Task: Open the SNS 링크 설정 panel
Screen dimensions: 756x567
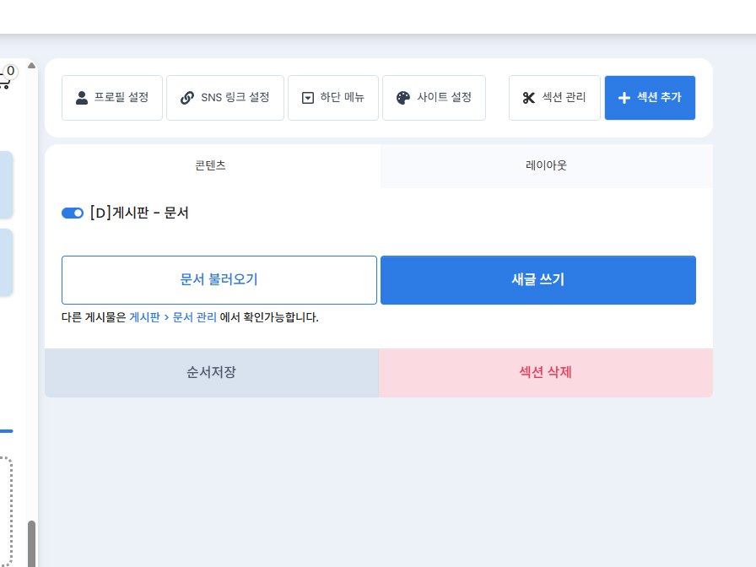Action: coord(224,97)
